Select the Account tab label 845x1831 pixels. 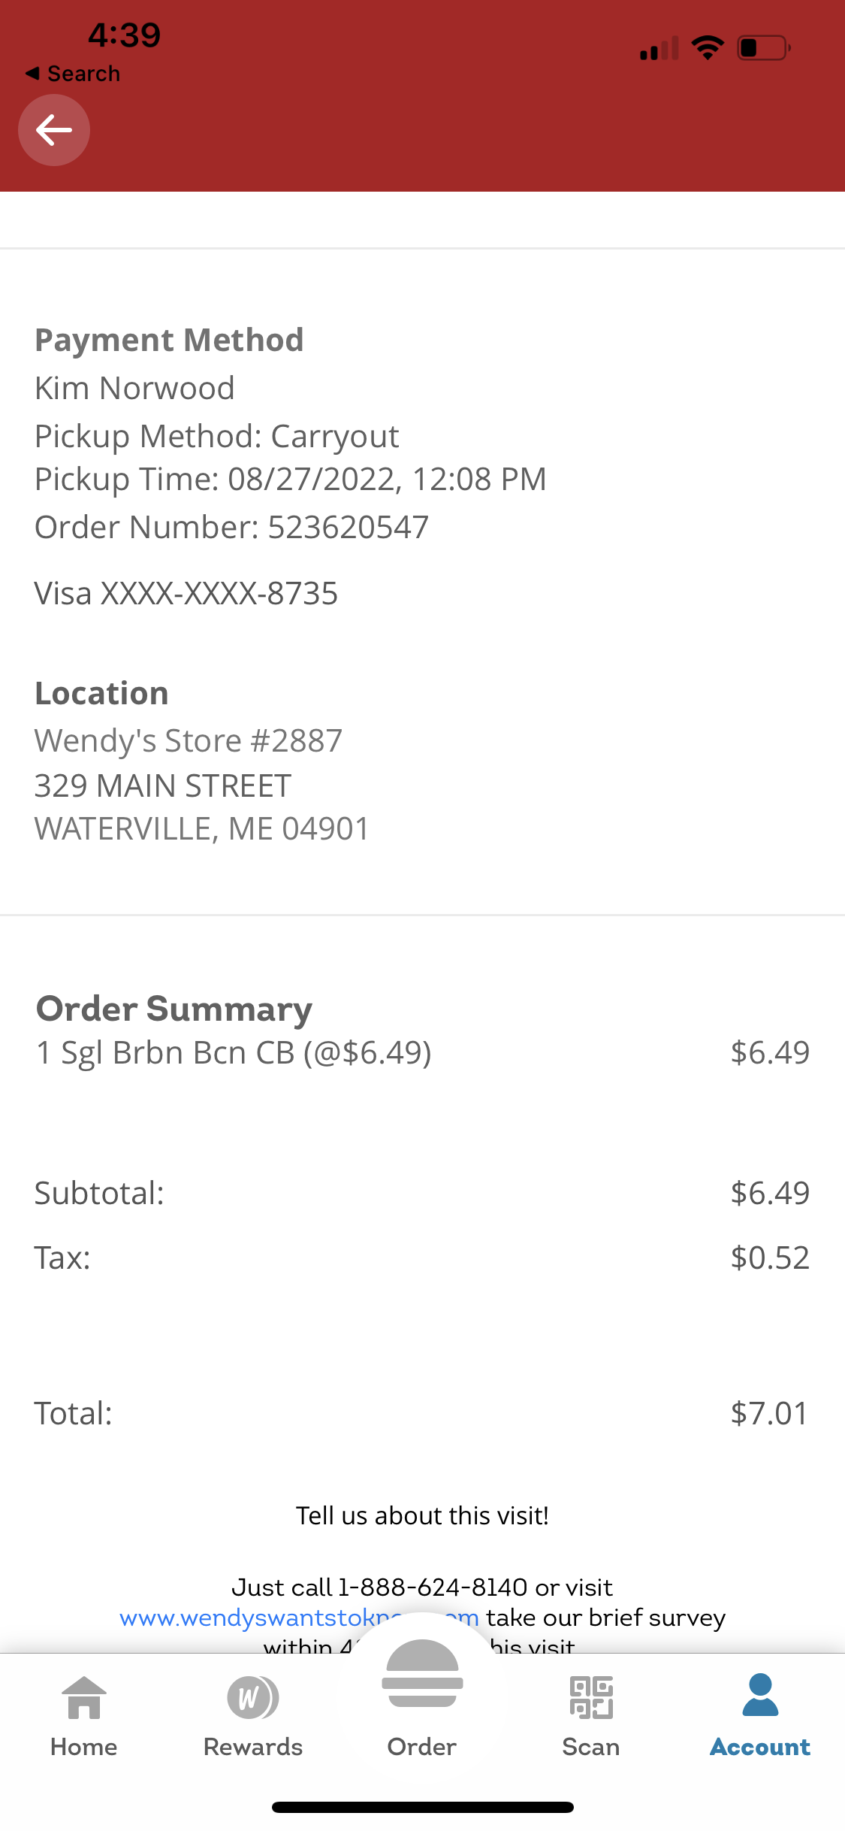pos(760,1747)
